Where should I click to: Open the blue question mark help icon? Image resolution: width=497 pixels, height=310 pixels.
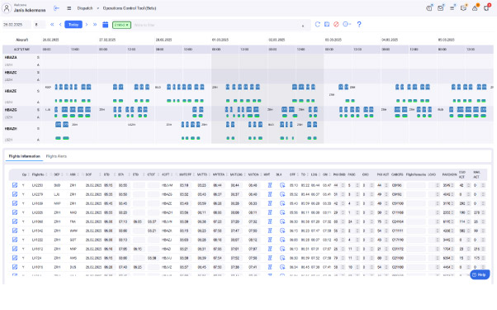pos(359,25)
